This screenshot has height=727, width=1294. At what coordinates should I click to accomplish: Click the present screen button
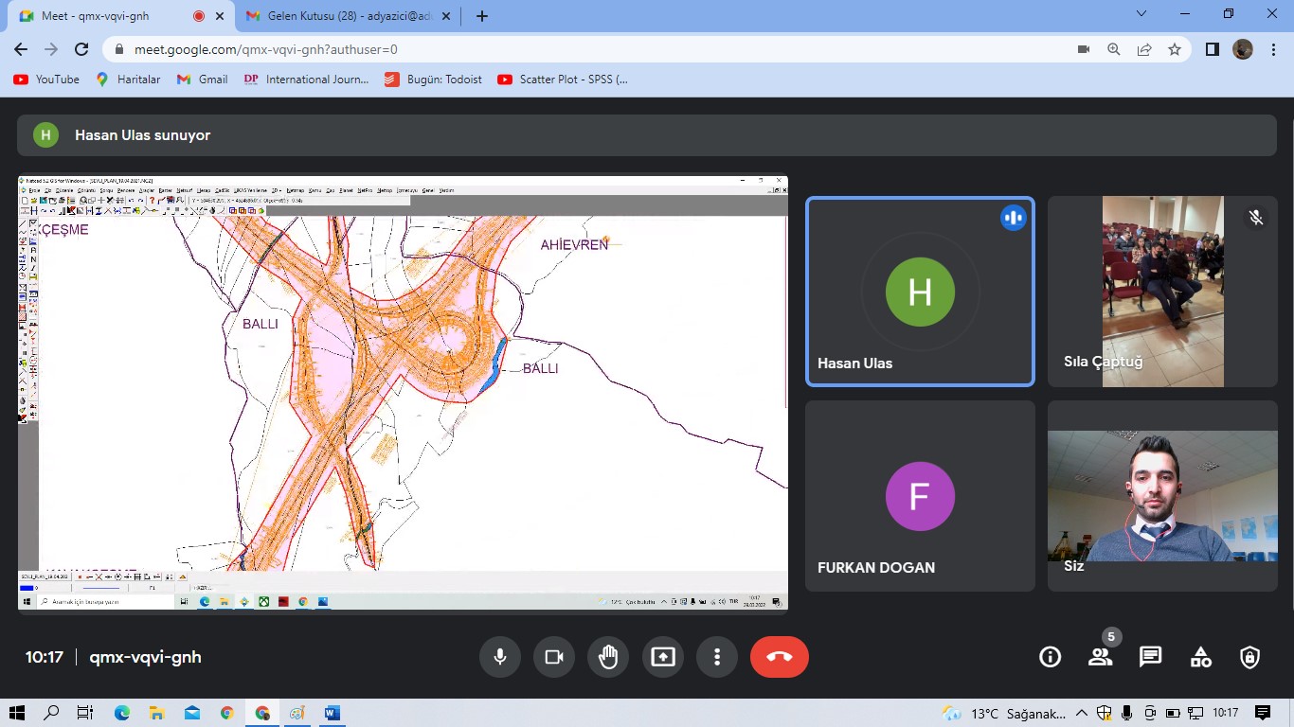[x=663, y=657]
